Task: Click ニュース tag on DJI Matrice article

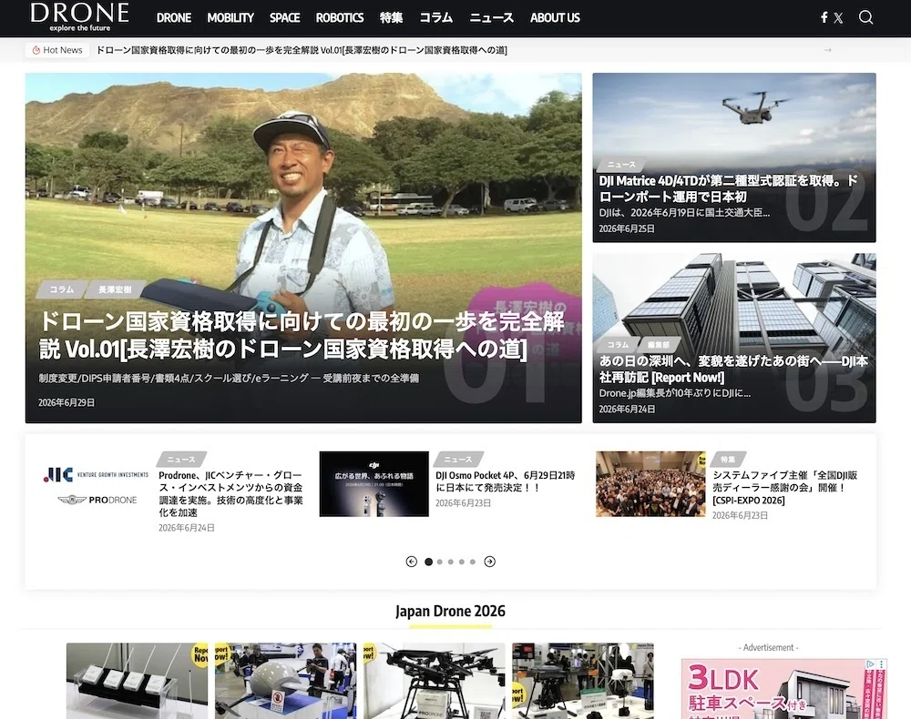Action: coord(621,164)
